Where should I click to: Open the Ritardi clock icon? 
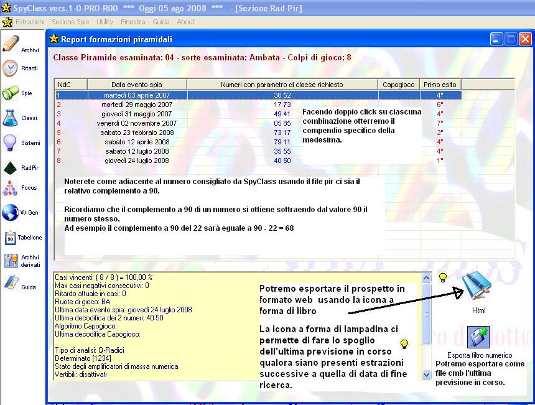click(10, 68)
